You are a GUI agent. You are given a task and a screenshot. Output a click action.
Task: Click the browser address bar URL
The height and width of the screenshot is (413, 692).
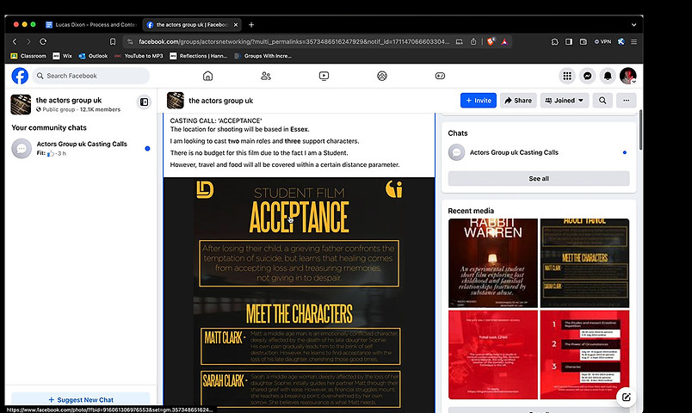293,41
